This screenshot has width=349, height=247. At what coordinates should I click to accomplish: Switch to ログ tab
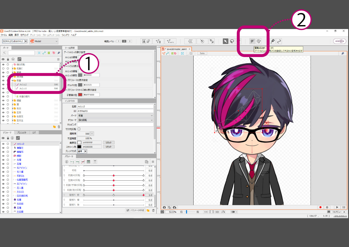click(x=34, y=132)
